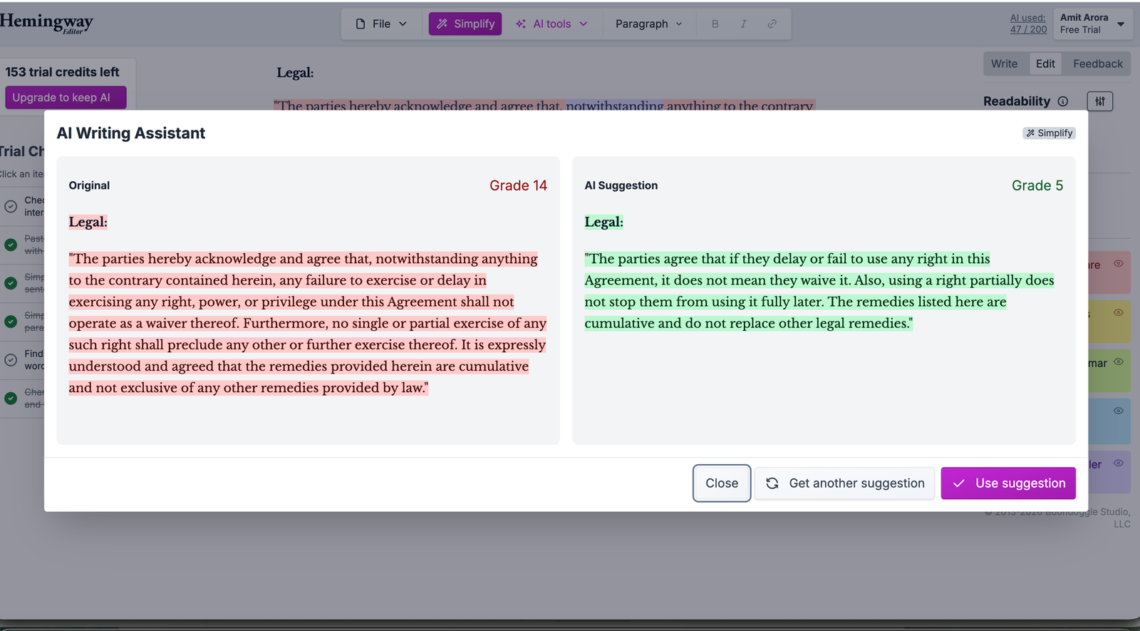Click the Hemingway Editor logo
This screenshot has height=631, width=1140.
pos(46,23)
